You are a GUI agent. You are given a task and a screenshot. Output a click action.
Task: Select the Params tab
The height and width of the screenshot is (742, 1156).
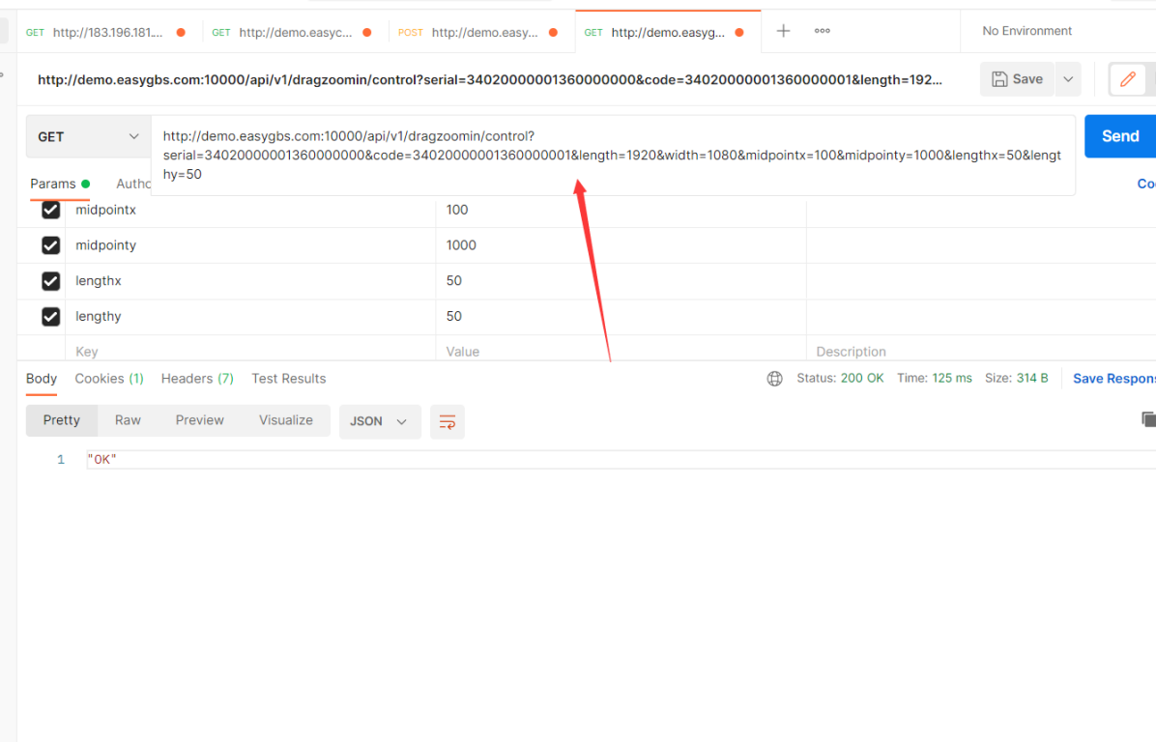click(x=59, y=184)
